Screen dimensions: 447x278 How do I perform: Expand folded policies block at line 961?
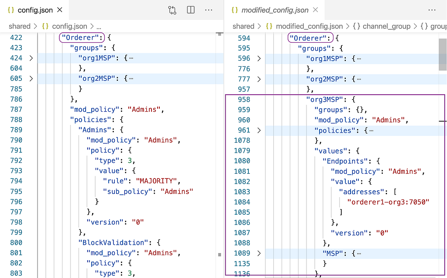pos(259,130)
